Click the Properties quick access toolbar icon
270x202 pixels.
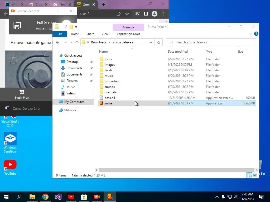pos(65,27)
